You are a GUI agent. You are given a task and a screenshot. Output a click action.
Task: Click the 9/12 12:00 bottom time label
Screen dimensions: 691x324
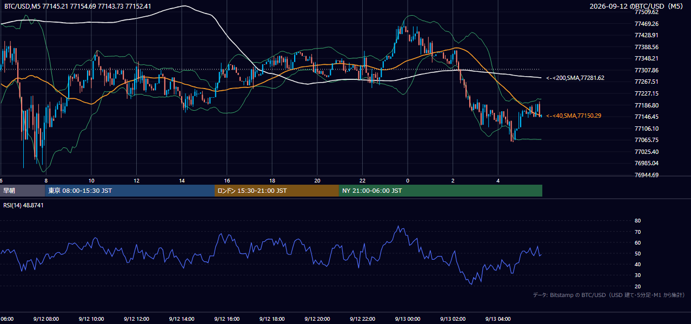[136, 319]
